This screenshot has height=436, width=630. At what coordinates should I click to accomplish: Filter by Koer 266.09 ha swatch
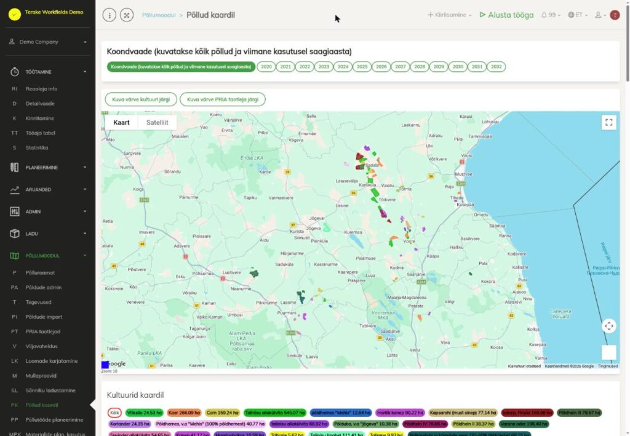184,413
